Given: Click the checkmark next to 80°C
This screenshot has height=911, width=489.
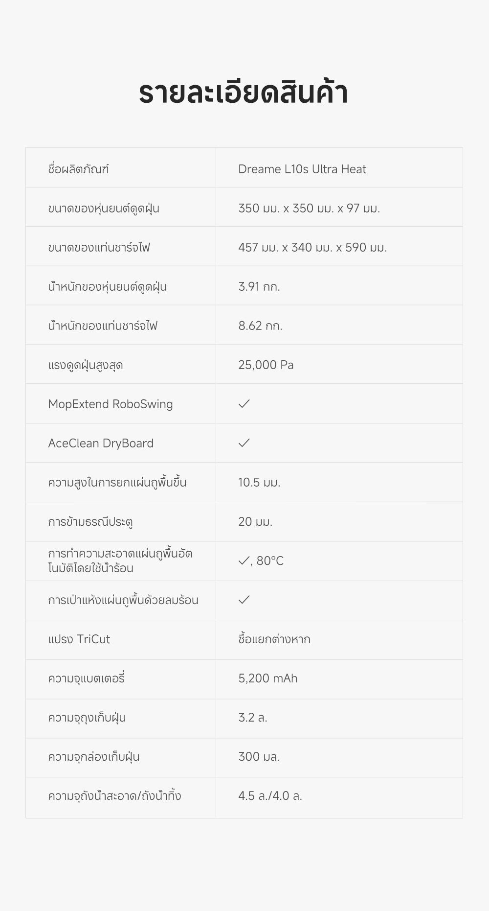Looking at the screenshot, I should 244,561.
